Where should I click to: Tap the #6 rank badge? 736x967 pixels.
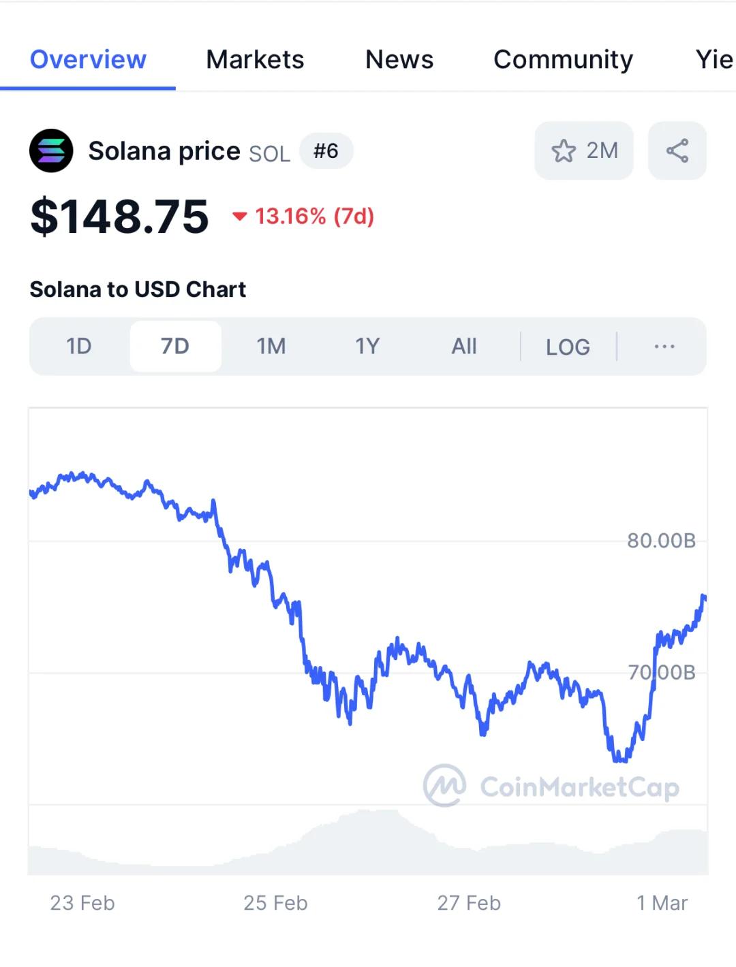click(x=326, y=150)
